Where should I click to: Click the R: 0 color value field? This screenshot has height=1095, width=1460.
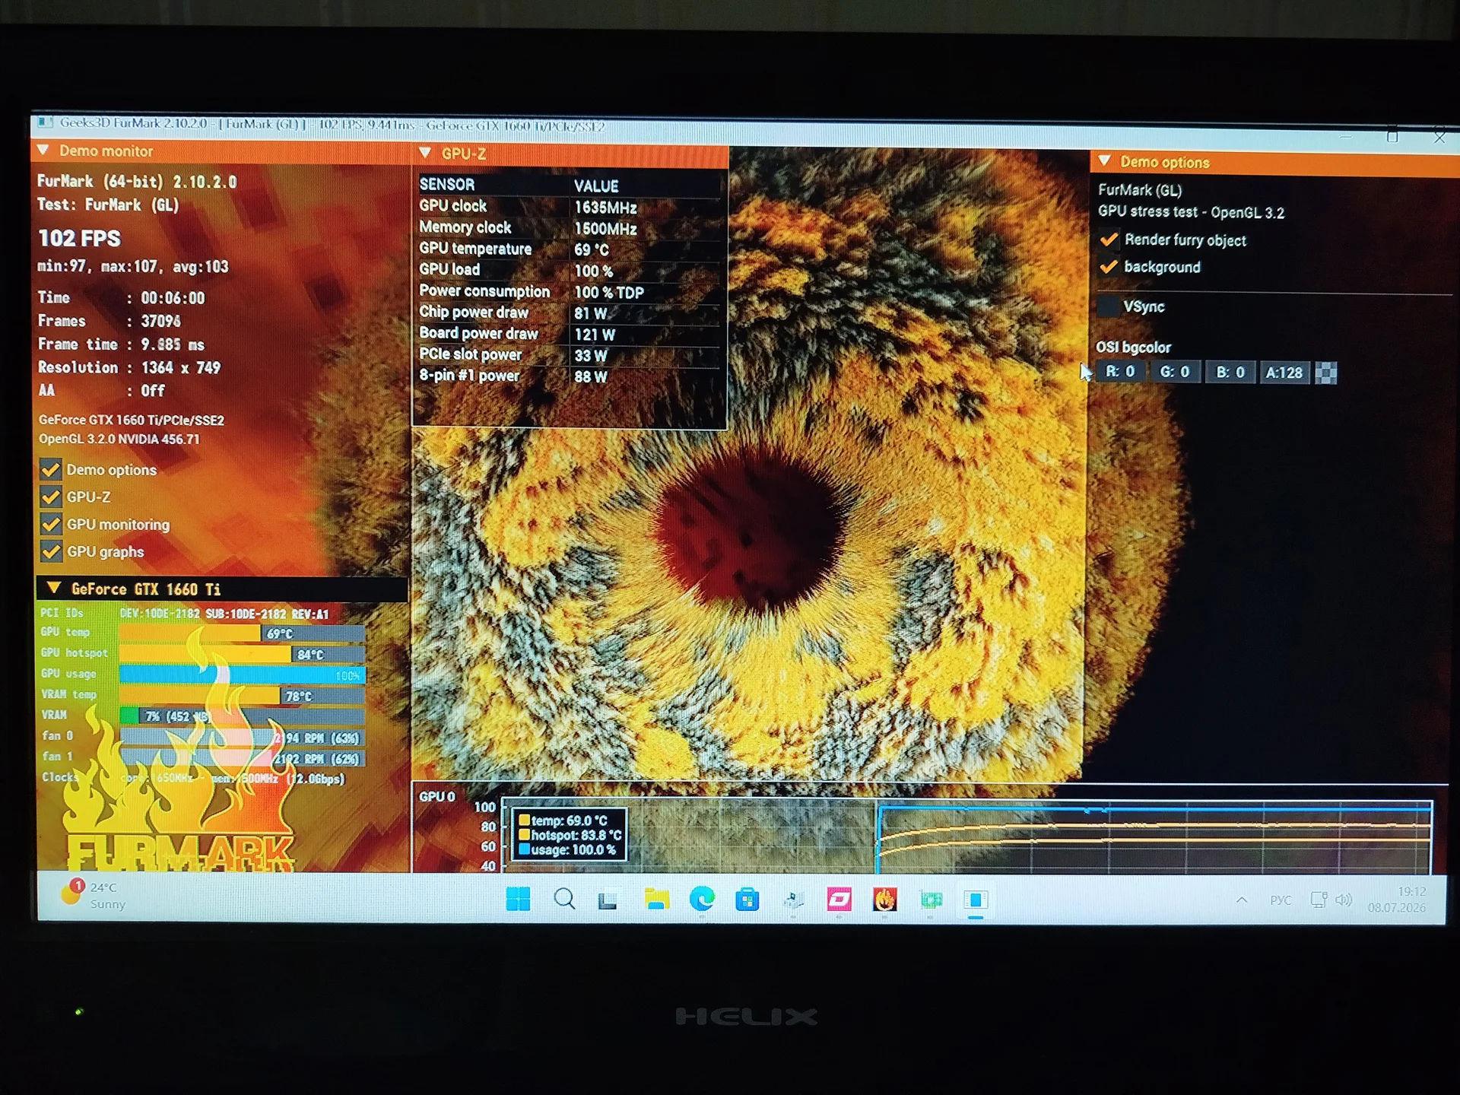coord(1121,372)
